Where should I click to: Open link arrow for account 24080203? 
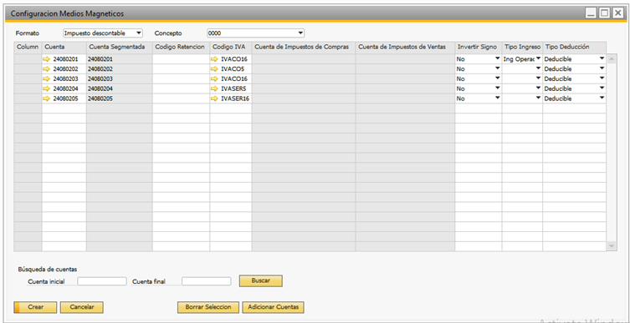(x=47, y=79)
